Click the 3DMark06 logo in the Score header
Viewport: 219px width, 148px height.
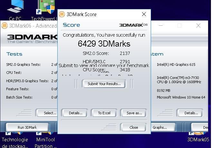(133, 25)
